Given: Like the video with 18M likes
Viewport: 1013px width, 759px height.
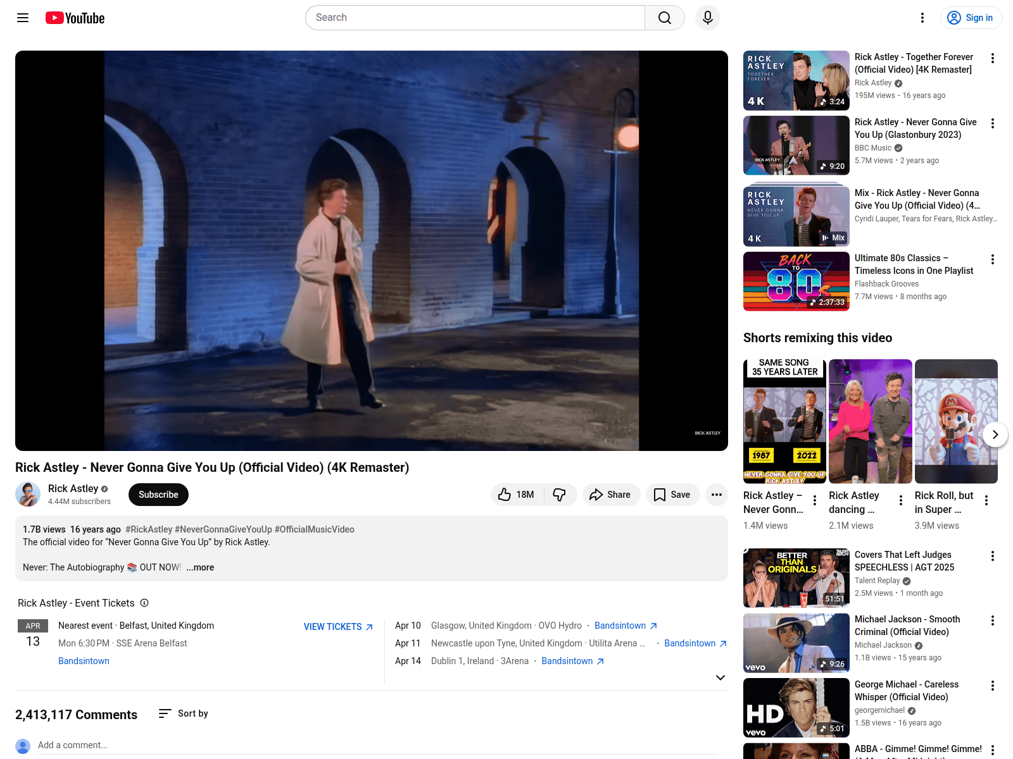Looking at the screenshot, I should 516,495.
